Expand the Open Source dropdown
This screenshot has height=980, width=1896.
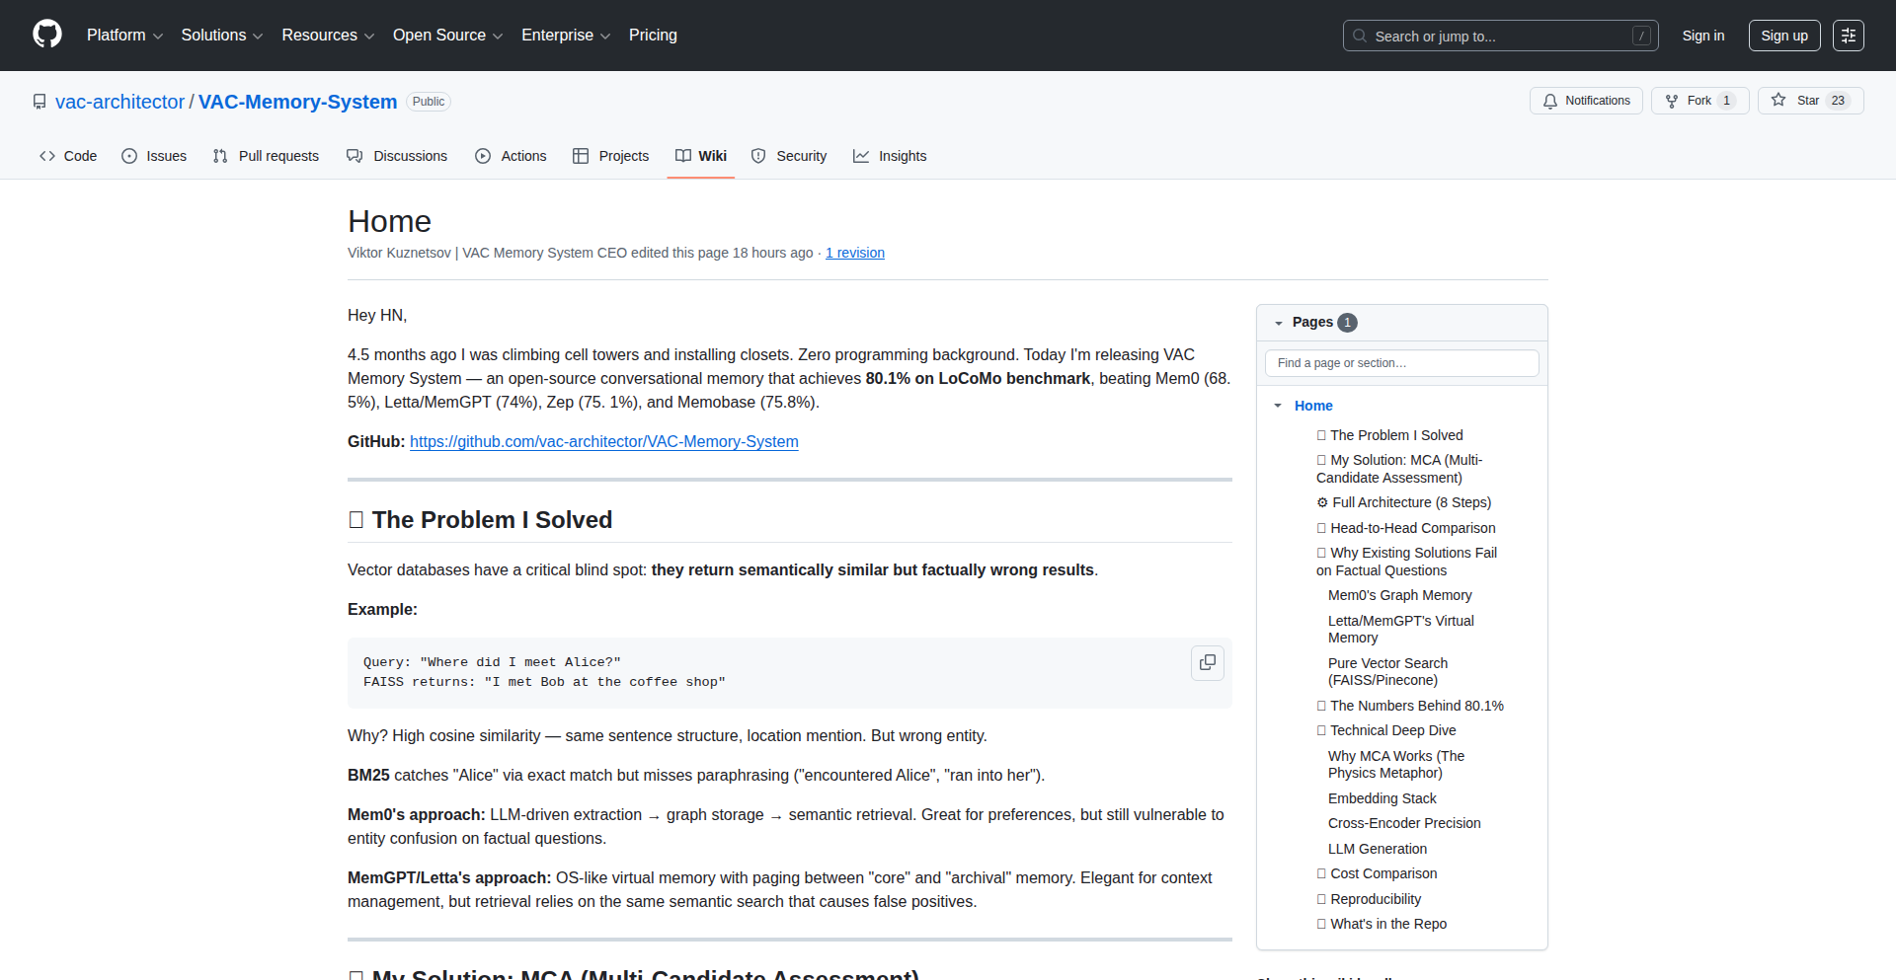click(x=447, y=36)
